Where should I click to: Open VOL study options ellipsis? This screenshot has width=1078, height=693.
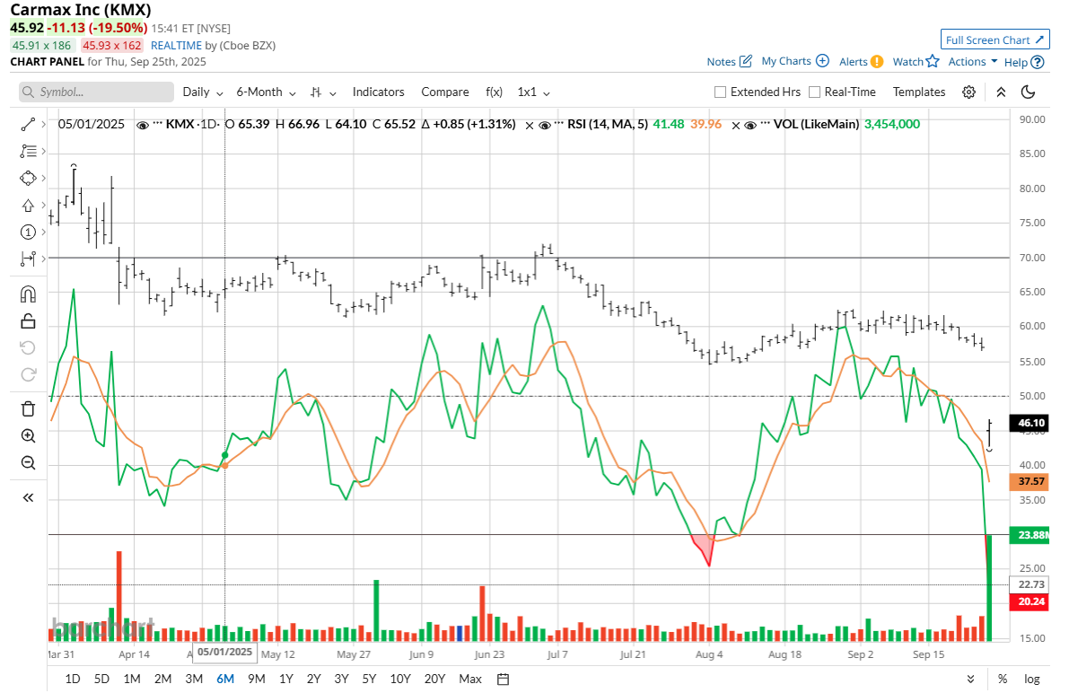point(765,125)
